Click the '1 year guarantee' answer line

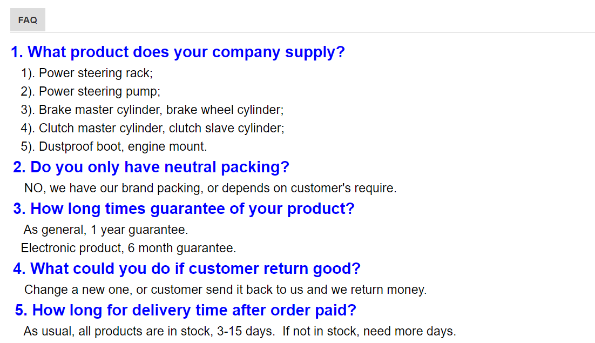[x=106, y=230]
